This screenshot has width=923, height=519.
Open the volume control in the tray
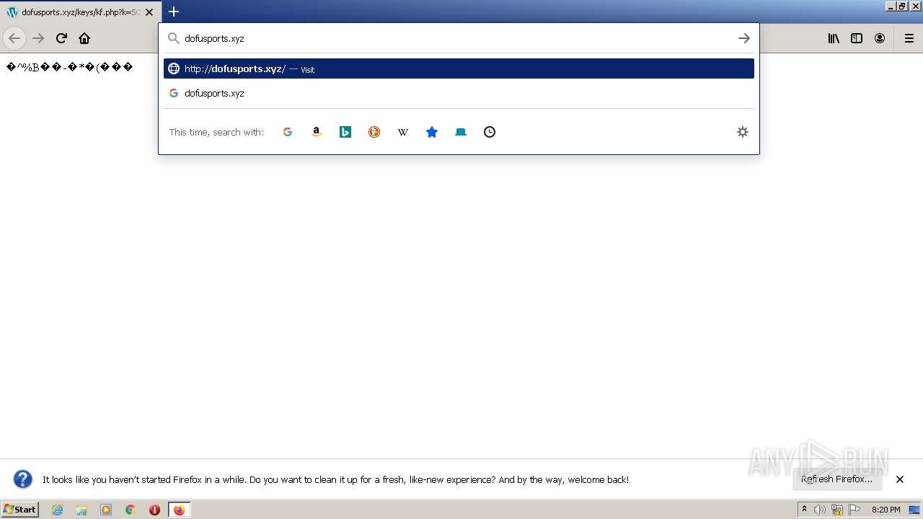(x=820, y=510)
